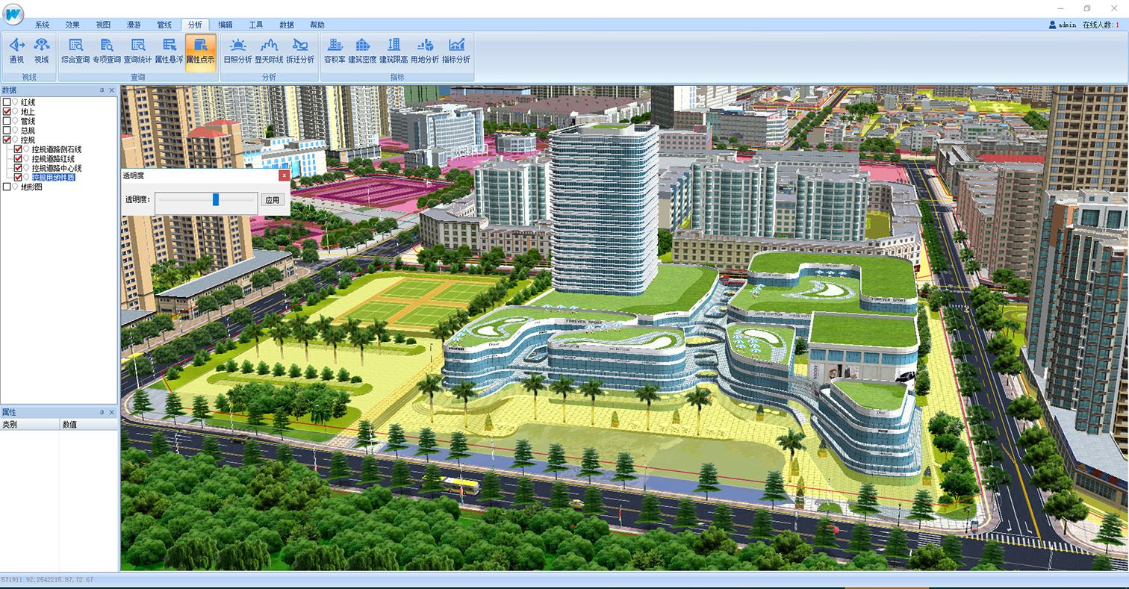
Task: Open the 容积率 plot ratio indicator
Action: pos(335,51)
